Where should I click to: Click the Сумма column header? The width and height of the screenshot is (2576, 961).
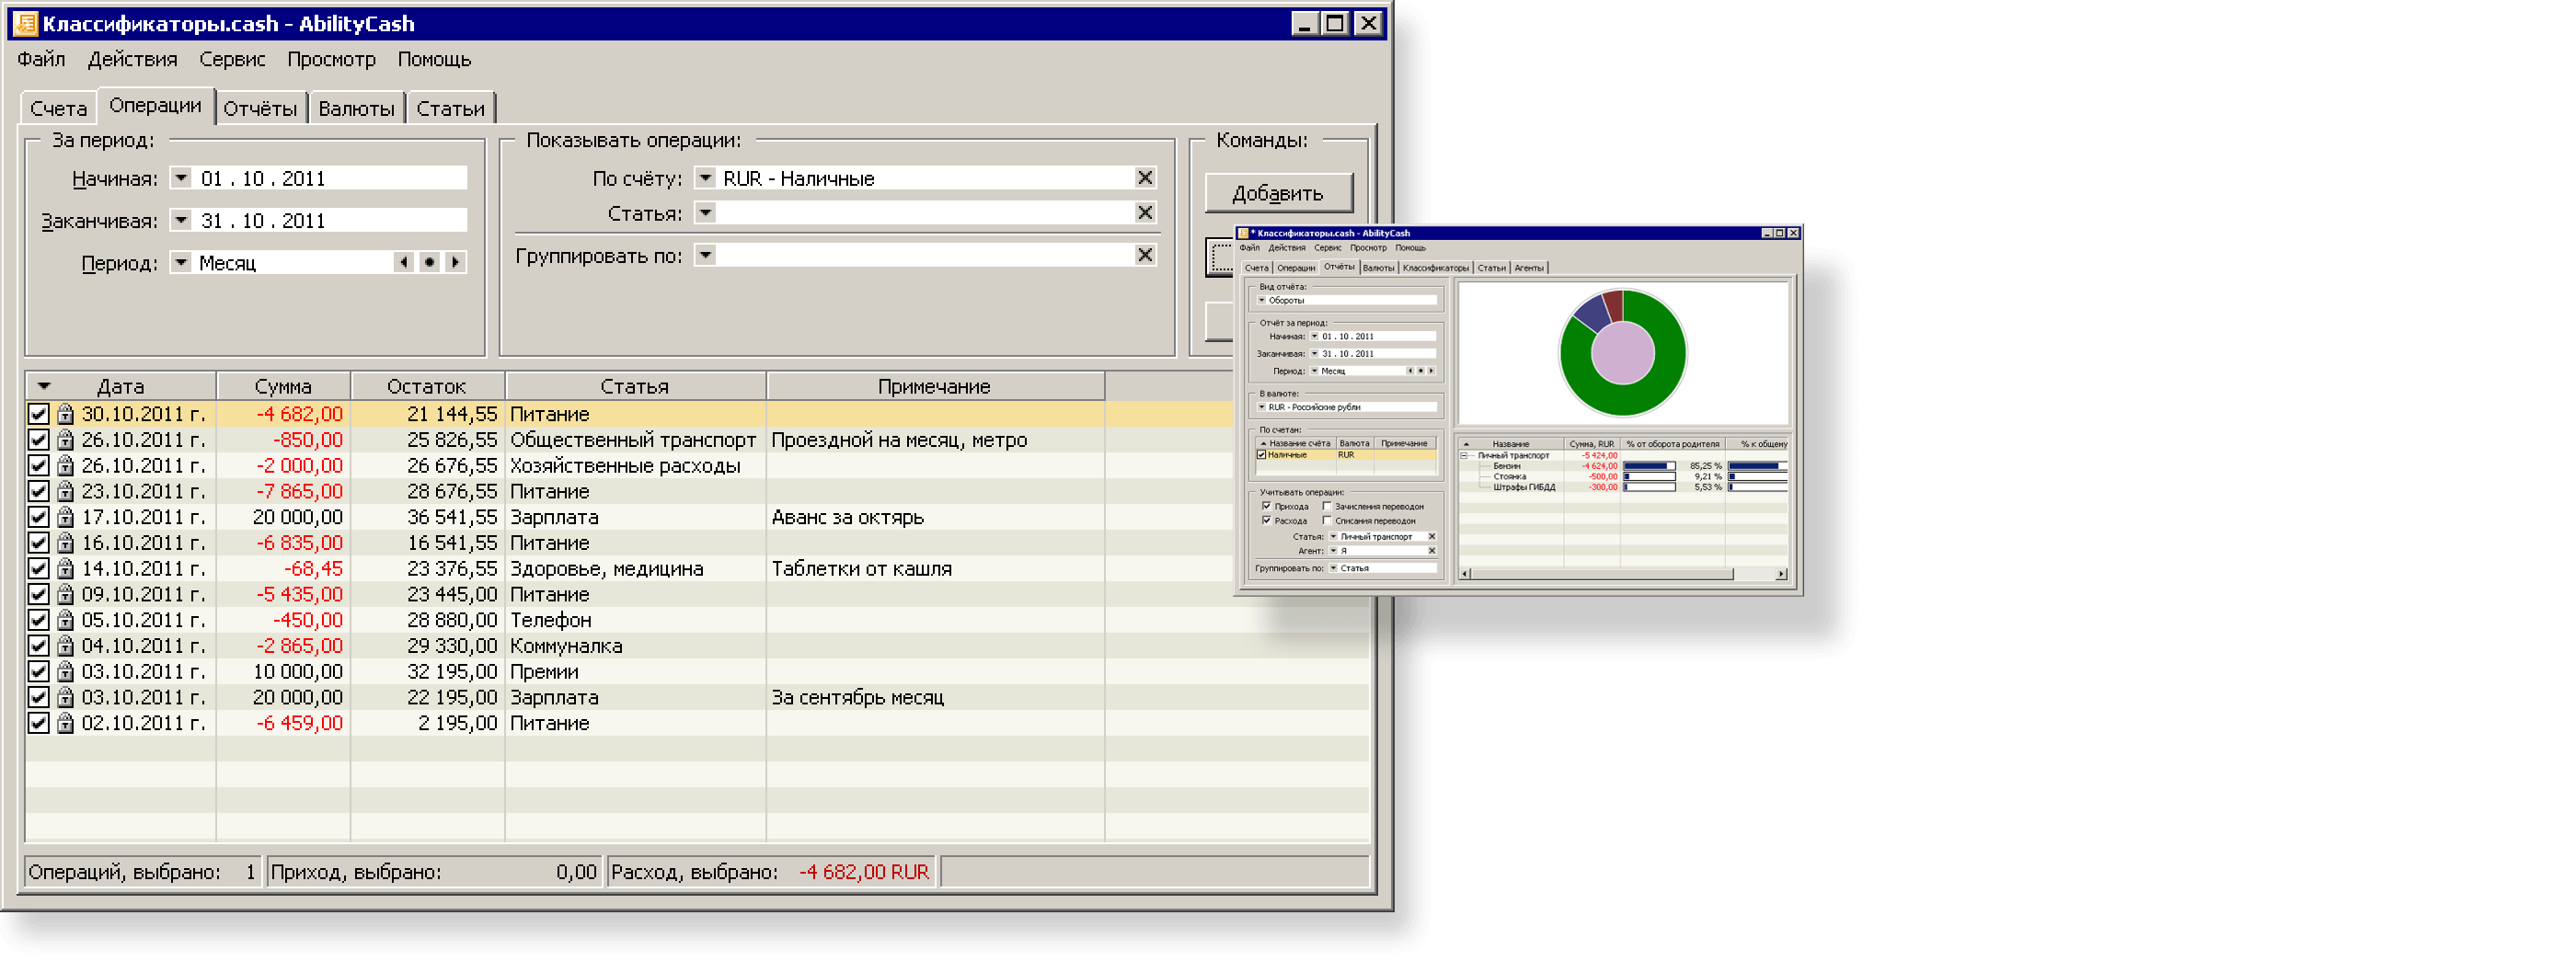(x=283, y=386)
